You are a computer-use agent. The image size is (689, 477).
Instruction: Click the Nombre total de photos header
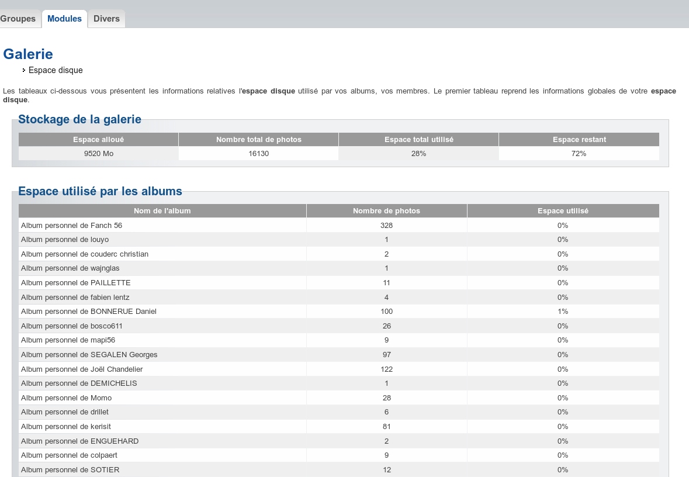(x=259, y=139)
